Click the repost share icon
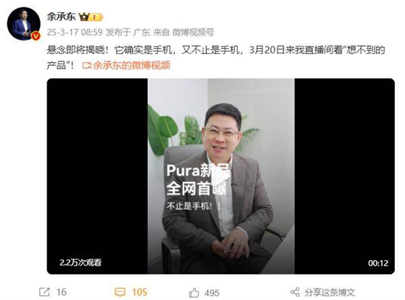The width and height of the screenshot is (405, 300). click(x=45, y=293)
